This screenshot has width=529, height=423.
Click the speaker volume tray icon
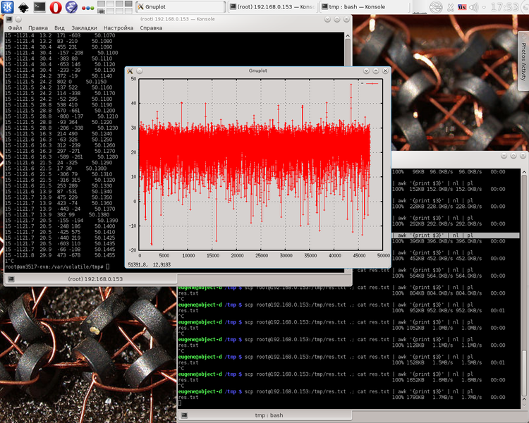click(x=475, y=7)
